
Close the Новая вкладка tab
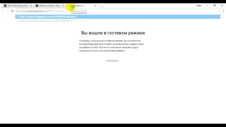point(95,6)
